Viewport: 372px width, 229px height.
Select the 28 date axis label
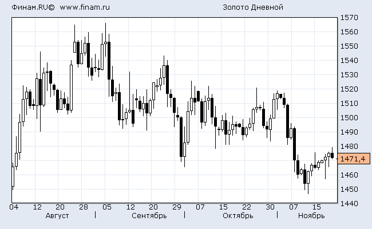84,207
